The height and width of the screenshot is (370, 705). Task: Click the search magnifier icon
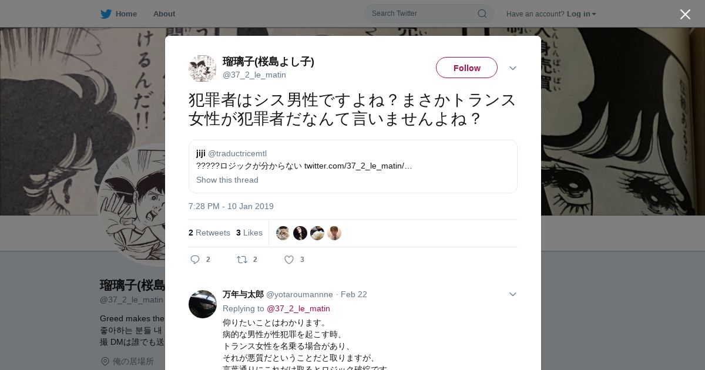point(482,14)
